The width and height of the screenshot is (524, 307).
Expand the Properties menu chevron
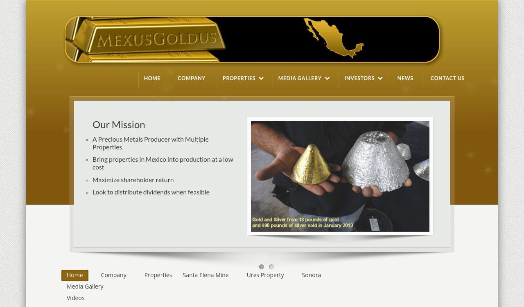tap(261, 79)
